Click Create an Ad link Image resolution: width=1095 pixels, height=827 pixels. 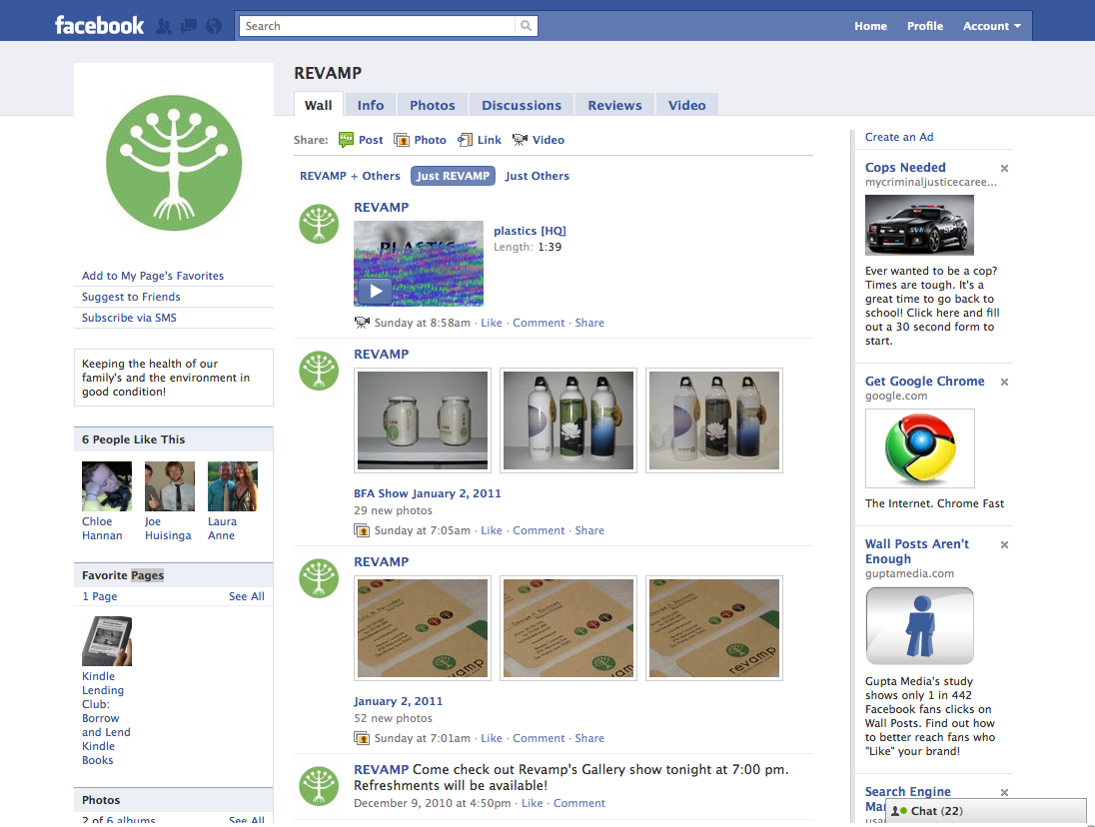(899, 137)
